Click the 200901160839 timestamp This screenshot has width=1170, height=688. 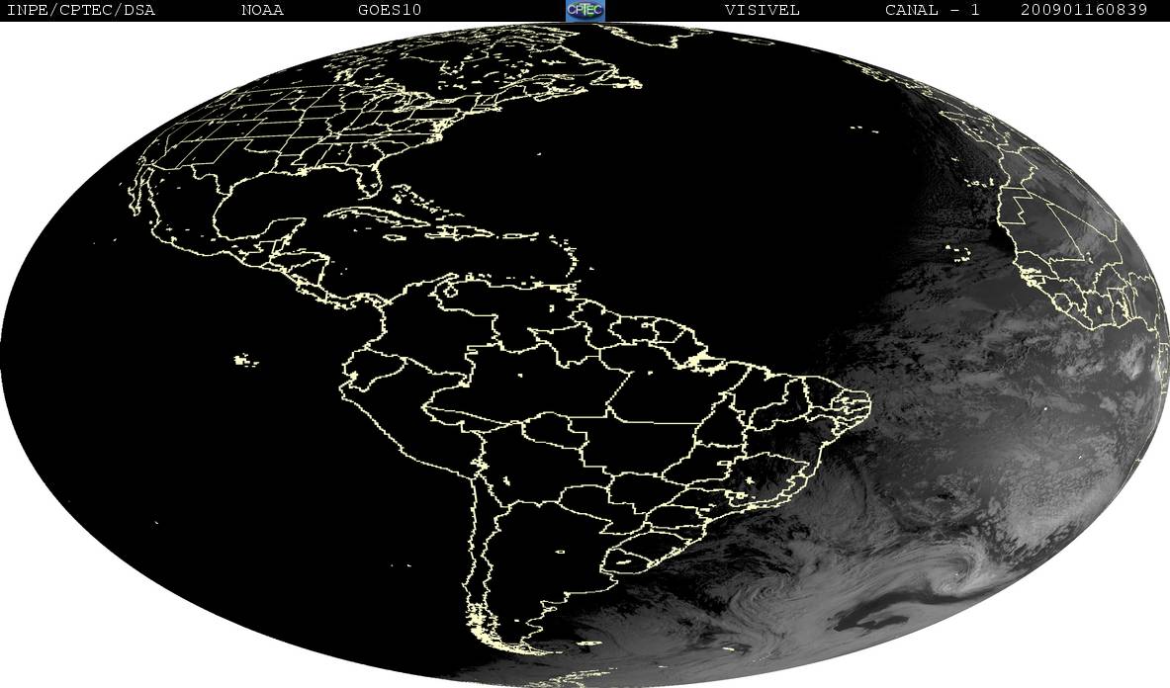coord(1083,11)
